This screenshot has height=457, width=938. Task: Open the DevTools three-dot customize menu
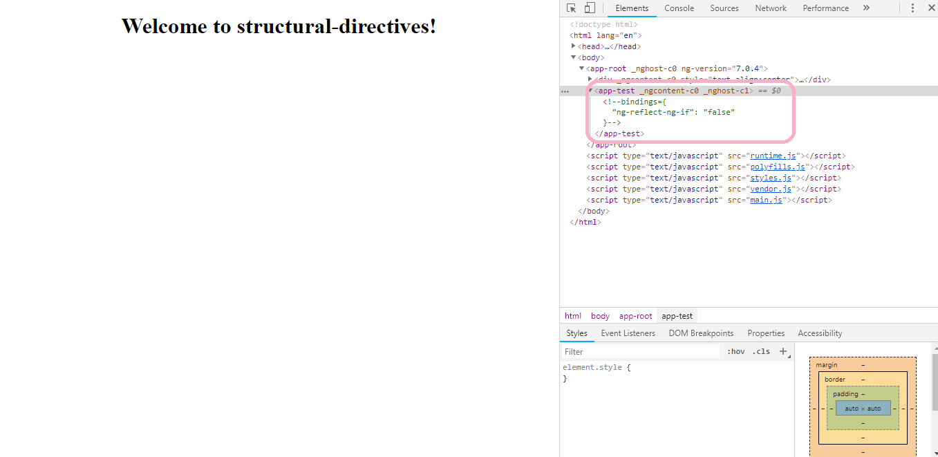[x=912, y=8]
